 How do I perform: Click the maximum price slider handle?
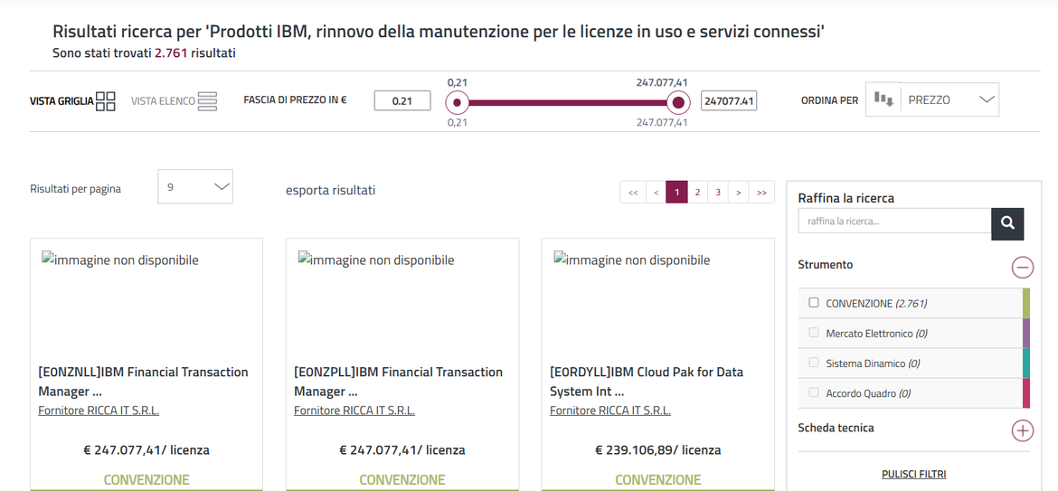[x=679, y=102]
